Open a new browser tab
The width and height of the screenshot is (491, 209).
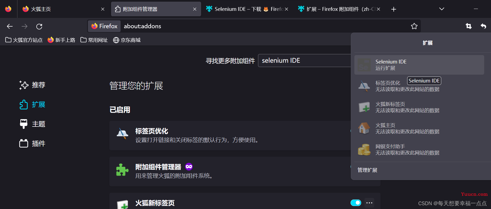(x=394, y=9)
